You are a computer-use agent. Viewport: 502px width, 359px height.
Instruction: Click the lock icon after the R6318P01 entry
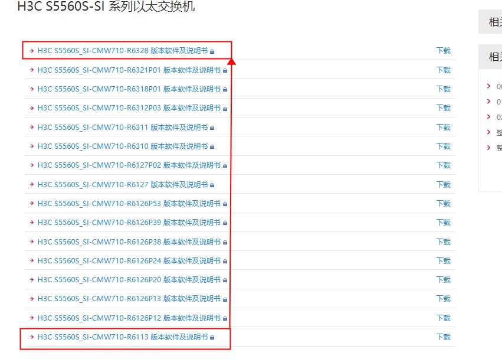[225, 90]
